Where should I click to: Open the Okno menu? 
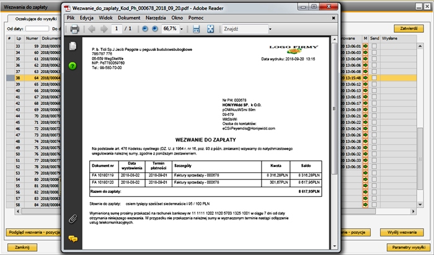(177, 18)
